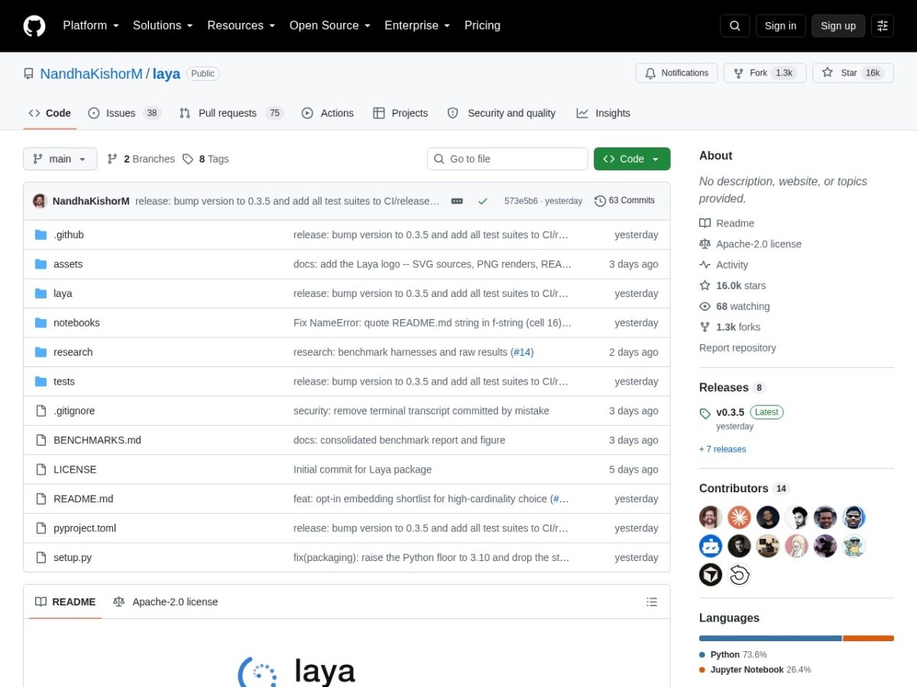Expand the Solutions menu
The width and height of the screenshot is (917, 687).
163,25
